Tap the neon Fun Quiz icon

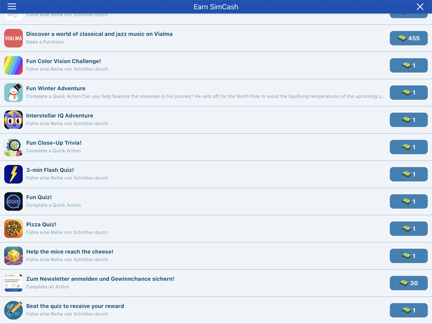coord(14,201)
